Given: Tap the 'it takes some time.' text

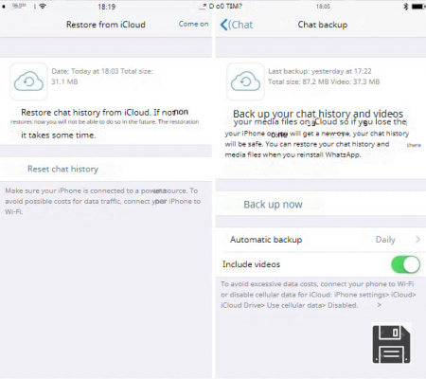Looking at the screenshot, I should click(x=59, y=135).
